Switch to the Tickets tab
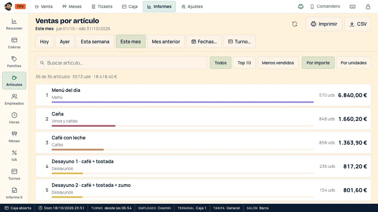378x212 pixels. (102, 7)
